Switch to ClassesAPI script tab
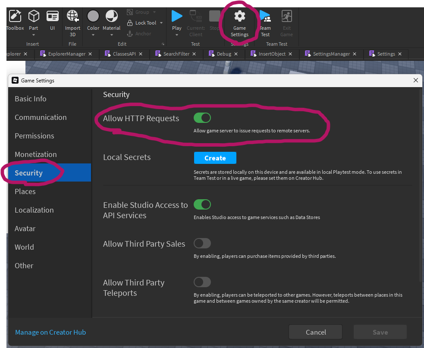424x348 pixels. [124, 54]
